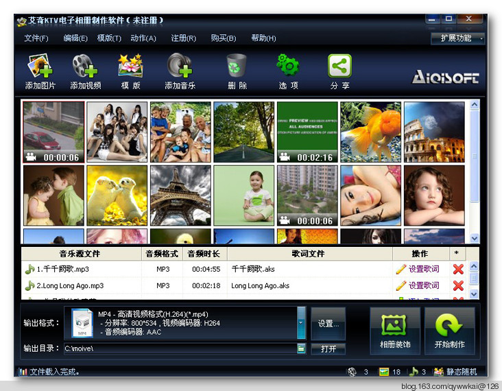Select the goldfish thumbnail
This screenshot has height=391, width=502.
(x=371, y=132)
